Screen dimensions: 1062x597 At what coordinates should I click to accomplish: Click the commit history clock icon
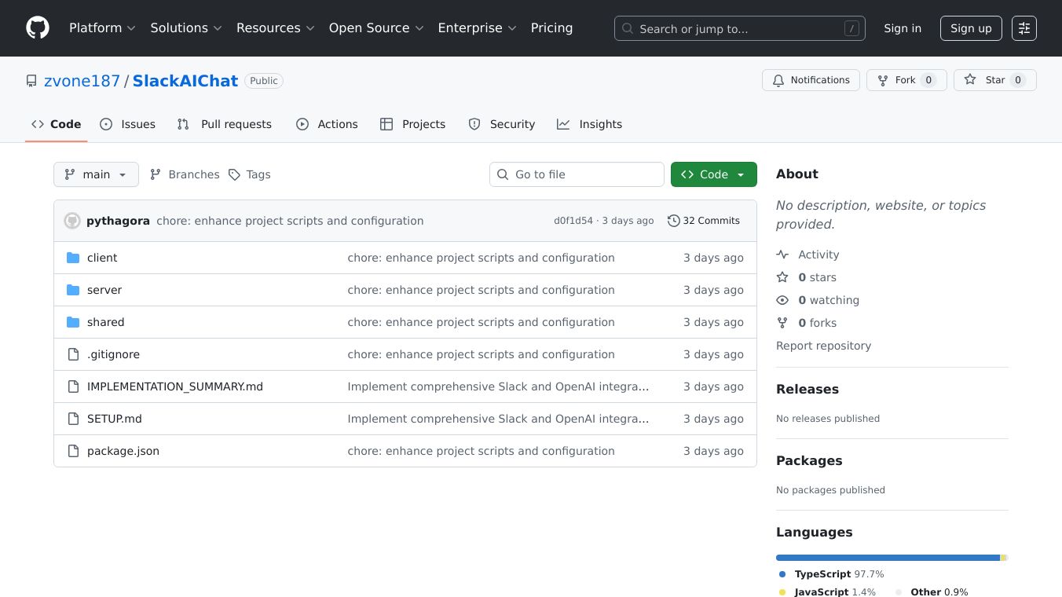(x=673, y=221)
